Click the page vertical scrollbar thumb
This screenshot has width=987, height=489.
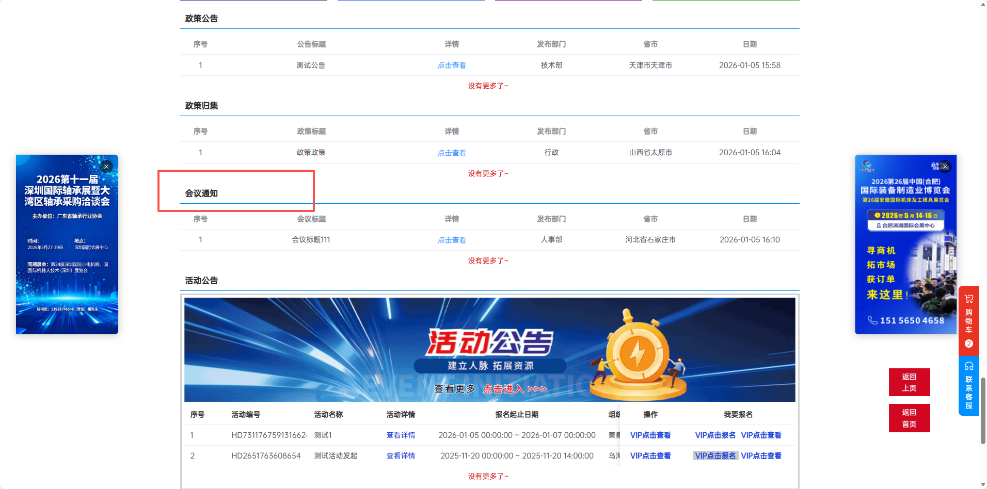click(x=983, y=411)
